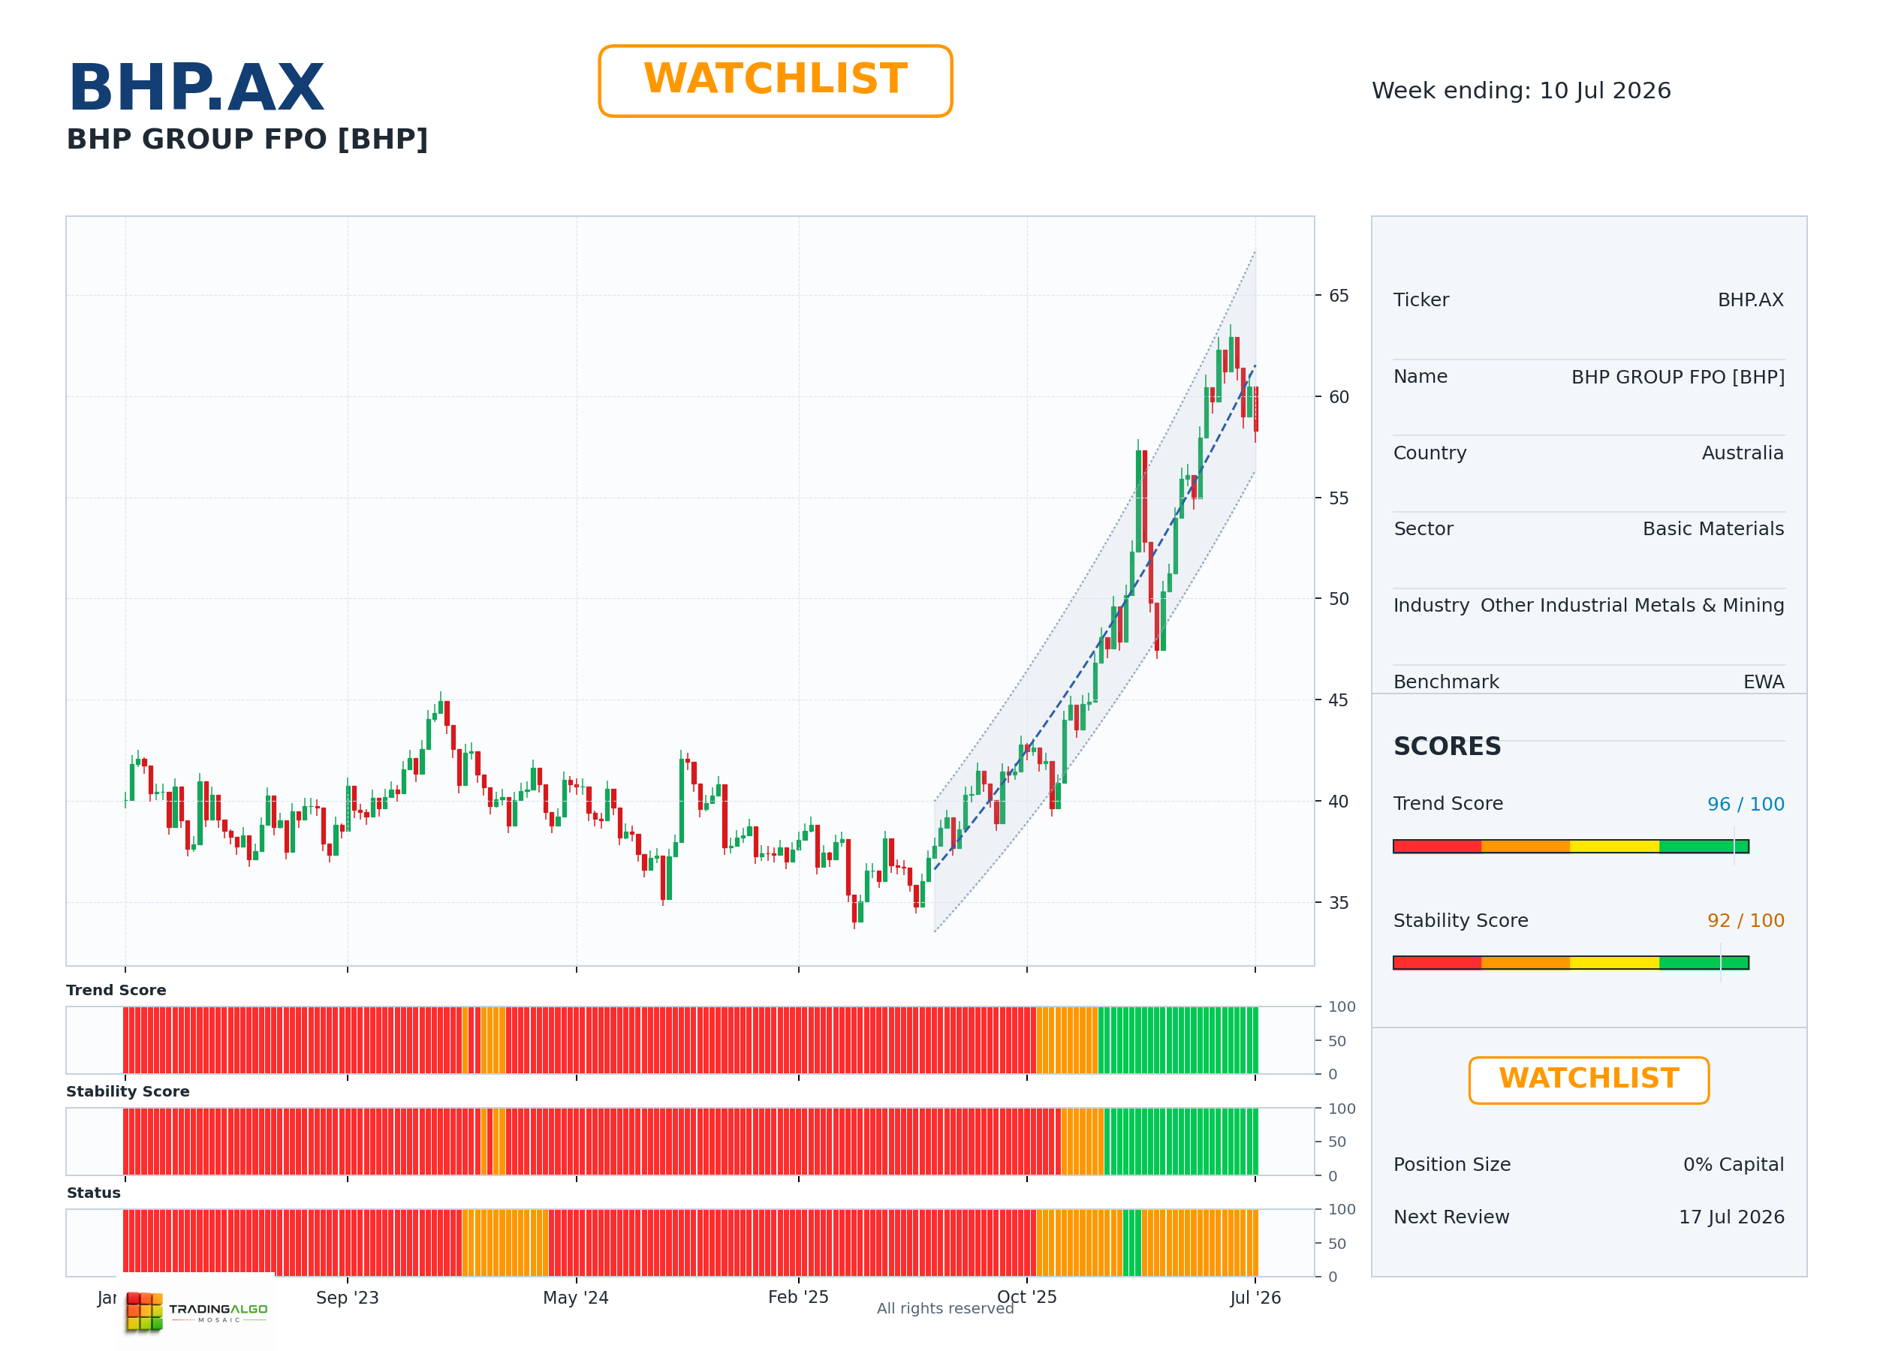Click the 'Stability Score' history strip title

[x=128, y=1091]
